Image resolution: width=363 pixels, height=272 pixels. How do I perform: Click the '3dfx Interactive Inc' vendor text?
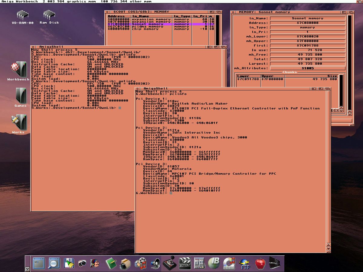click(x=196, y=133)
